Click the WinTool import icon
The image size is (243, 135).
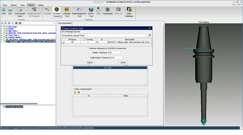coord(118,11)
